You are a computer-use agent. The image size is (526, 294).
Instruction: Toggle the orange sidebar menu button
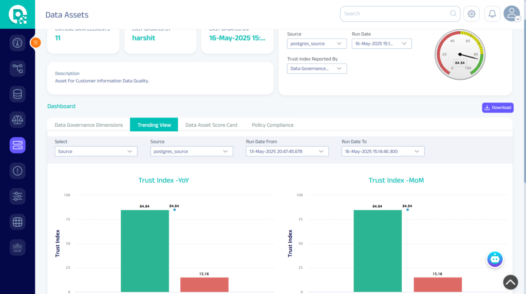point(35,43)
